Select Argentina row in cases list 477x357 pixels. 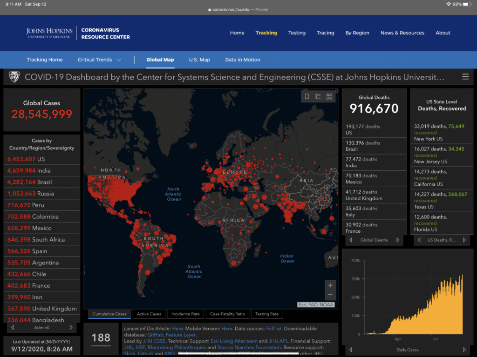(x=41, y=263)
